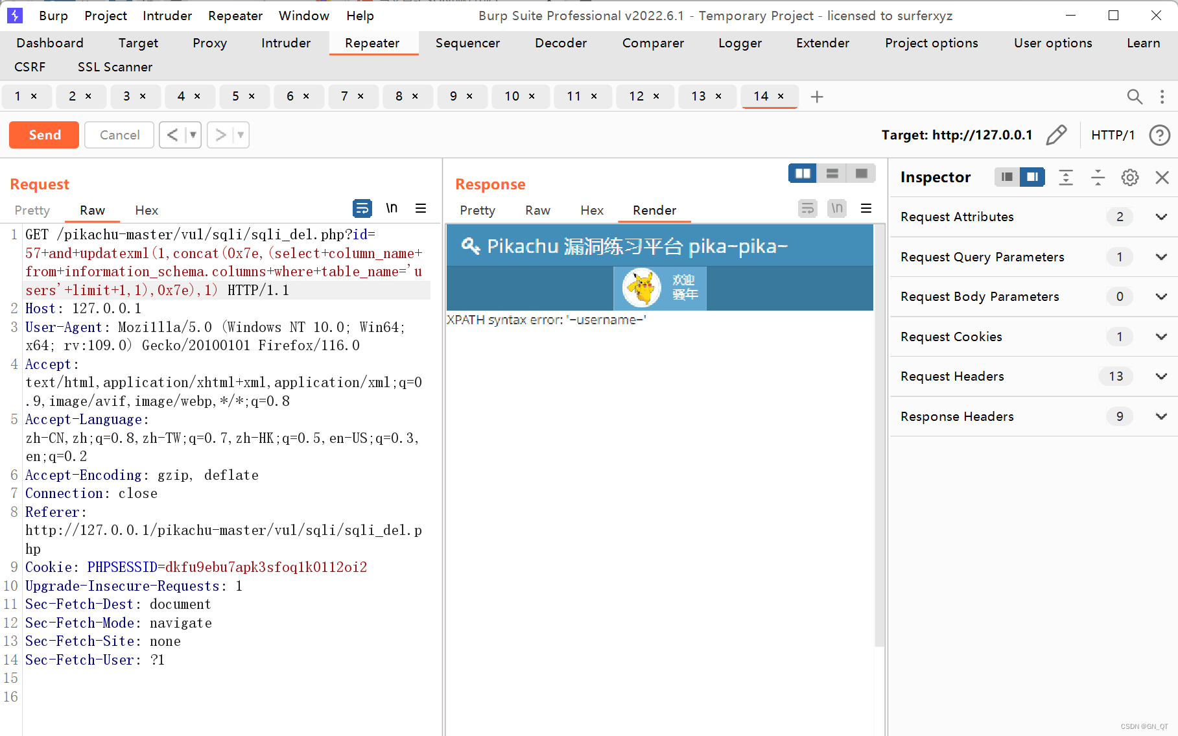Close the Inspector panel
Screen dimensions: 1178x736
1162,177
